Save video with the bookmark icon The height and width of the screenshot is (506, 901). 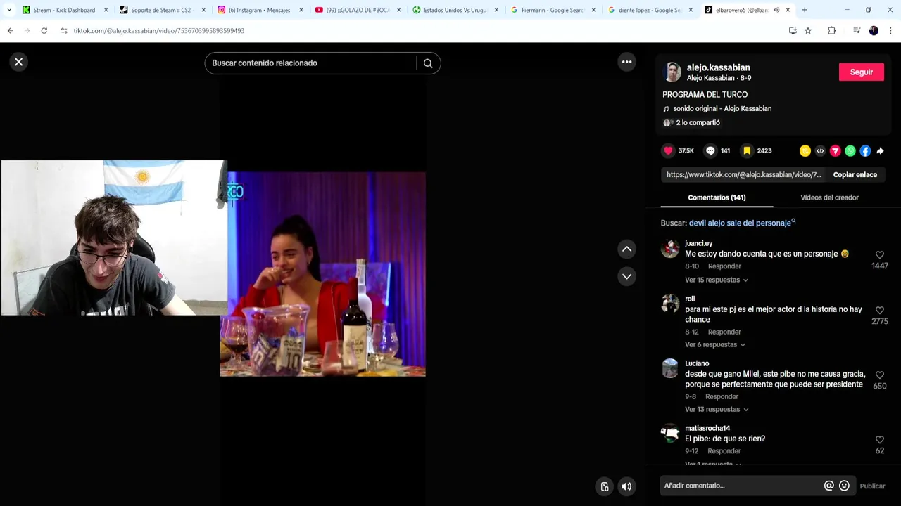click(747, 150)
